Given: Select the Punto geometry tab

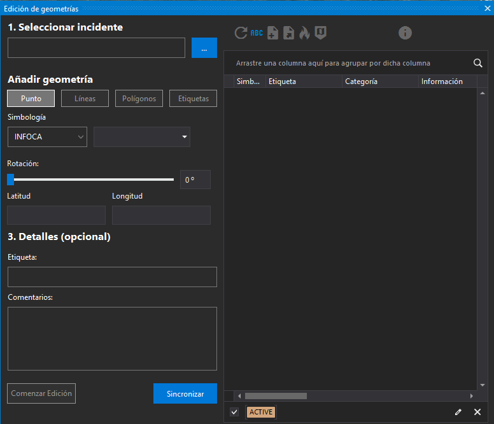Looking at the screenshot, I should (x=31, y=99).
